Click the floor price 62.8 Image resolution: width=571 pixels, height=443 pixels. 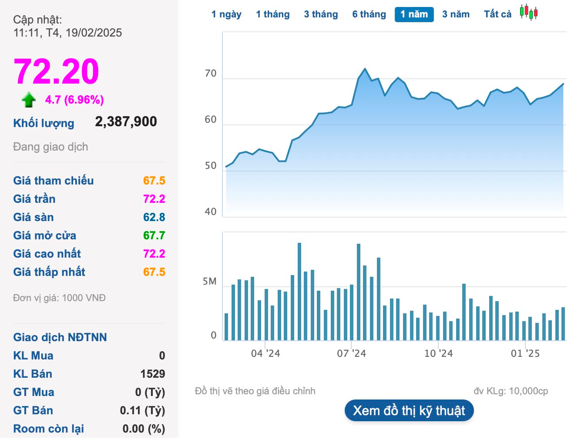[154, 217]
